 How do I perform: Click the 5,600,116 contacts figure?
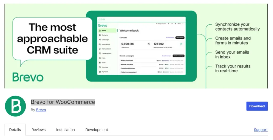127,44
